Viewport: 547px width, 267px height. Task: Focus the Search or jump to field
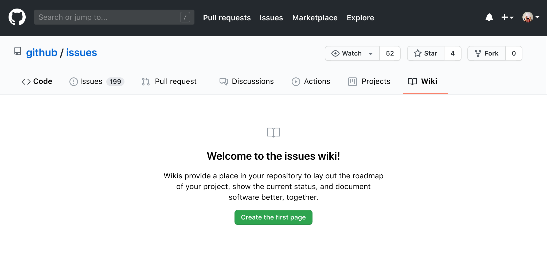pyautogui.click(x=114, y=17)
